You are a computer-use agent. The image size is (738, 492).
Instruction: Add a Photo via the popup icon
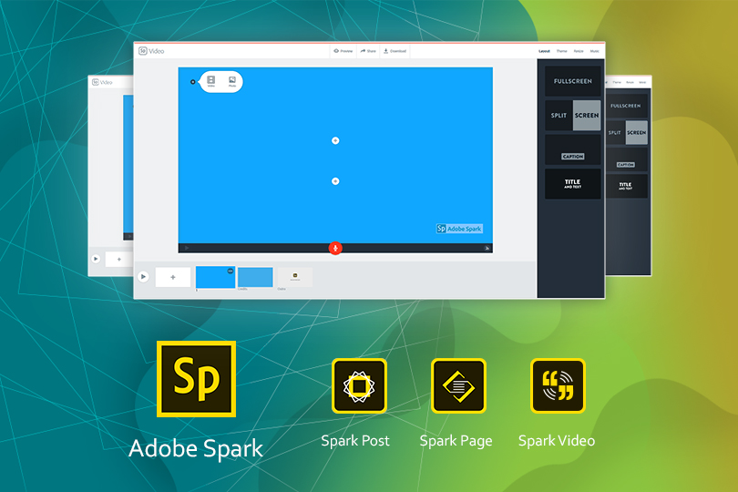(x=232, y=81)
